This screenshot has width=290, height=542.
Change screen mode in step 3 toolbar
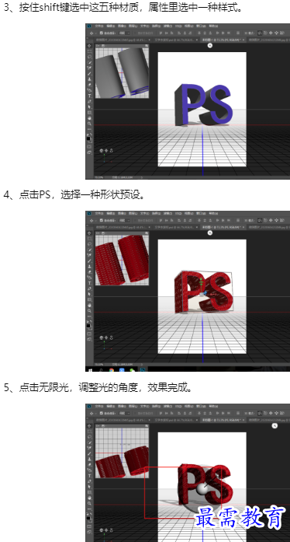click(x=89, y=152)
